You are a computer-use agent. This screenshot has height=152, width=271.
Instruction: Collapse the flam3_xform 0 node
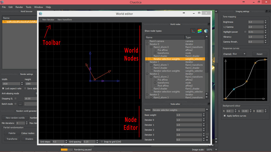point(151,47)
